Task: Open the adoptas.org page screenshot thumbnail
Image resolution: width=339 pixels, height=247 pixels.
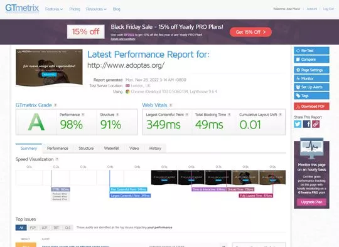Action: click(x=49, y=68)
